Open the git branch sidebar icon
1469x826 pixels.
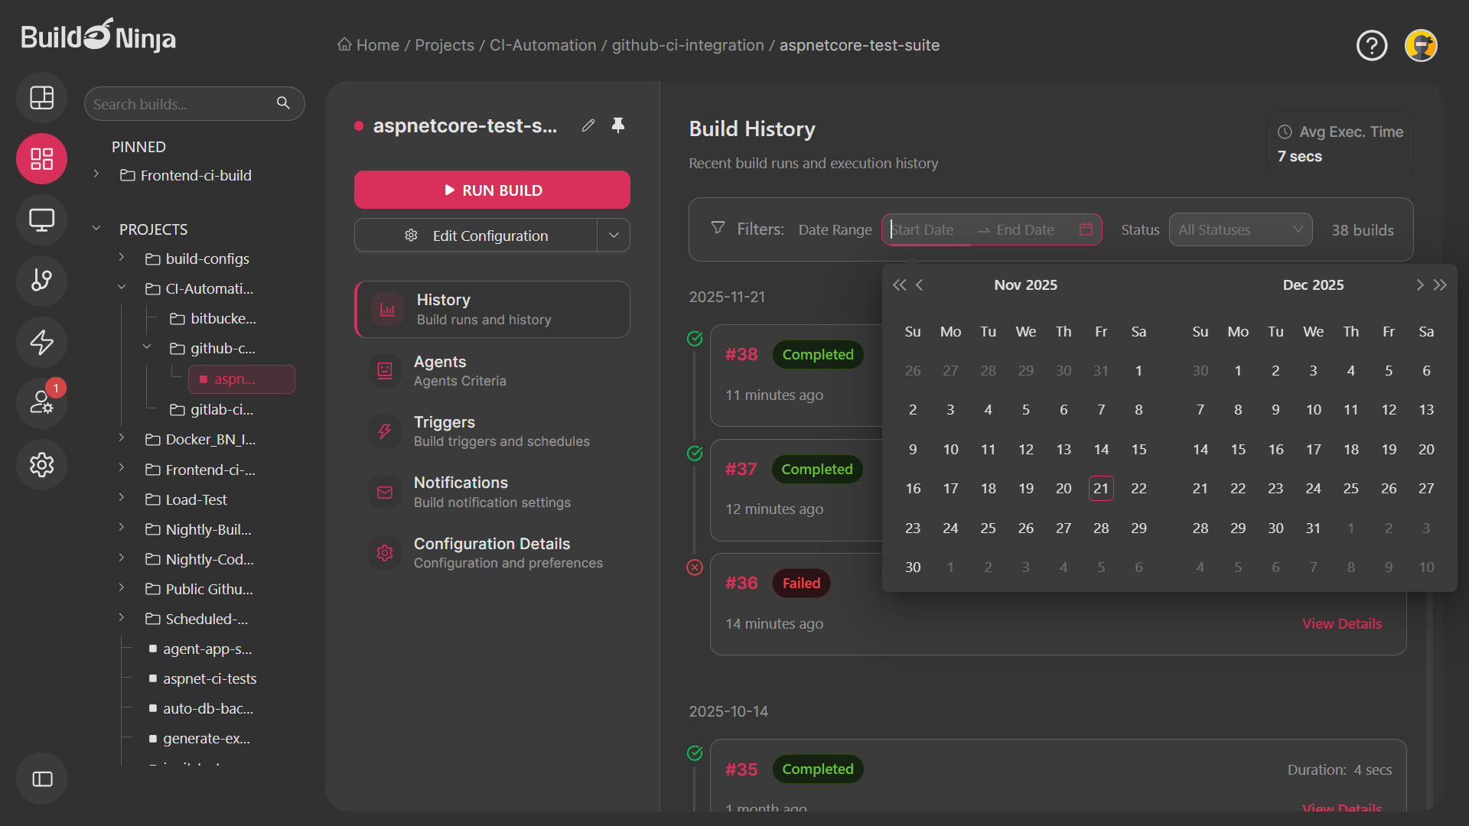pos(41,281)
